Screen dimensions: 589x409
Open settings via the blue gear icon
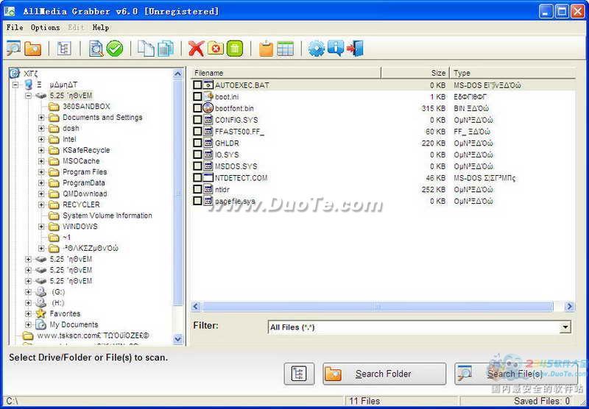point(317,49)
